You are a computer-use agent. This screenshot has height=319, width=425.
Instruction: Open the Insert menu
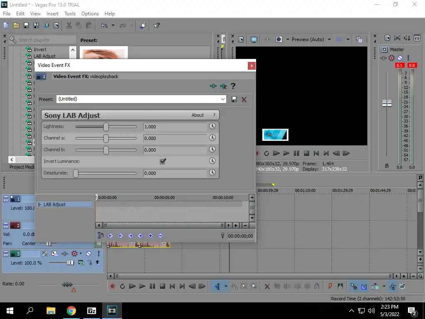point(52,14)
